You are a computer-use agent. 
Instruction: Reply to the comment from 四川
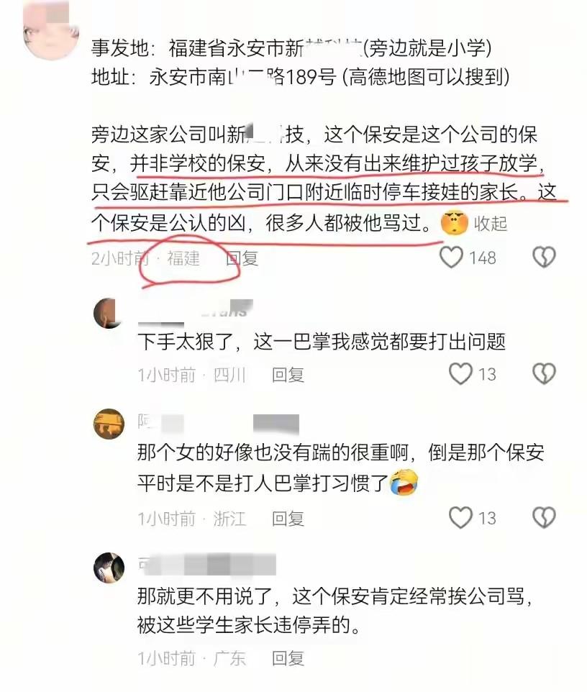[x=288, y=375]
